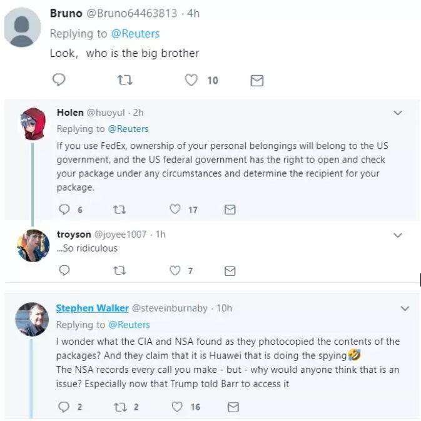
Task: Click Stephen Walker's profile photo
Action: 33,318
